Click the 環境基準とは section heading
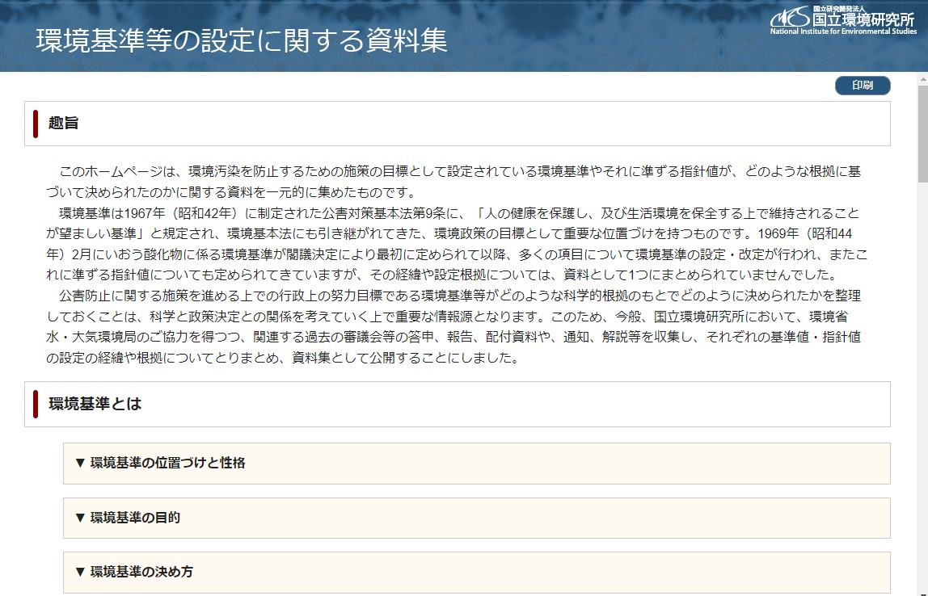 [x=95, y=404]
